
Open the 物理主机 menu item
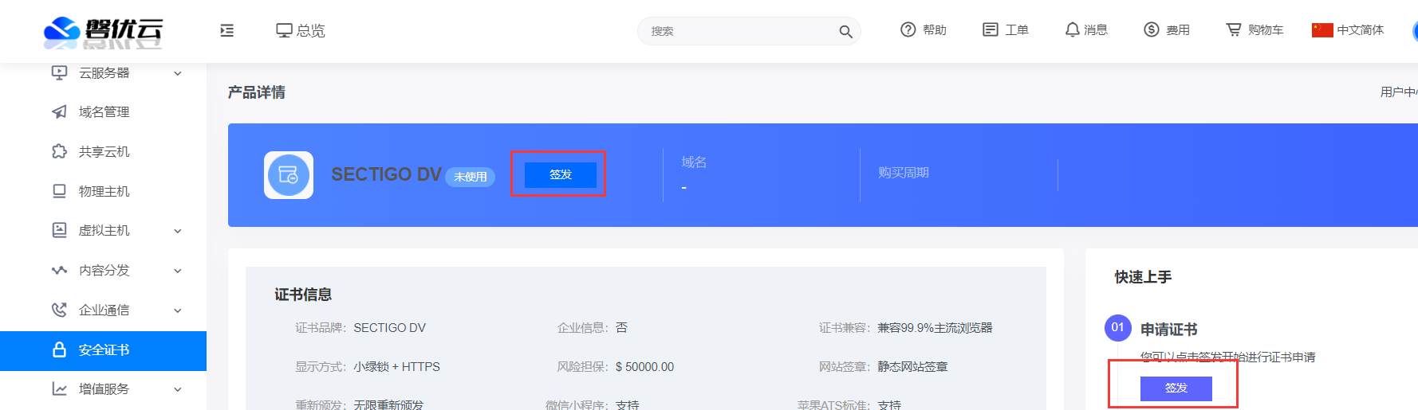[103, 191]
